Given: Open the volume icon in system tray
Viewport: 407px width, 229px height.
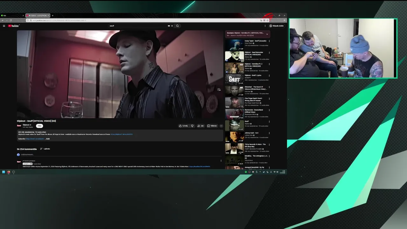Looking at the screenshot, I should (x=278, y=172).
